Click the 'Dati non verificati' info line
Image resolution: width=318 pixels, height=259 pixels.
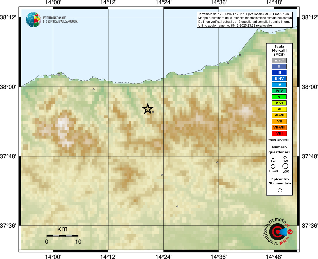(245, 22)
